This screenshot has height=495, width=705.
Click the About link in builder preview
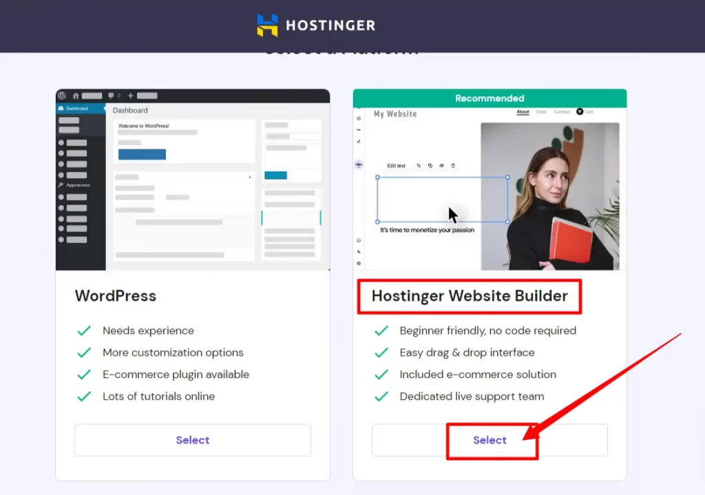(x=523, y=112)
